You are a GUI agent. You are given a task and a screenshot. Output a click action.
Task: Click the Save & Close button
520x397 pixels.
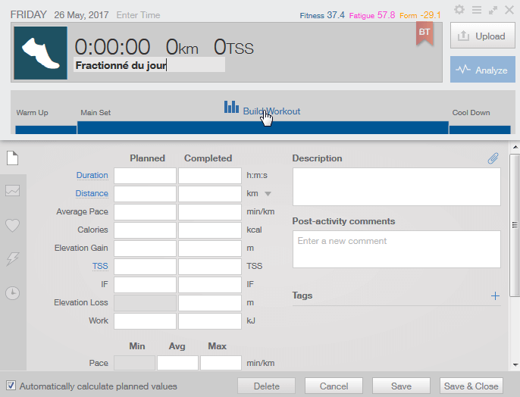(471, 386)
